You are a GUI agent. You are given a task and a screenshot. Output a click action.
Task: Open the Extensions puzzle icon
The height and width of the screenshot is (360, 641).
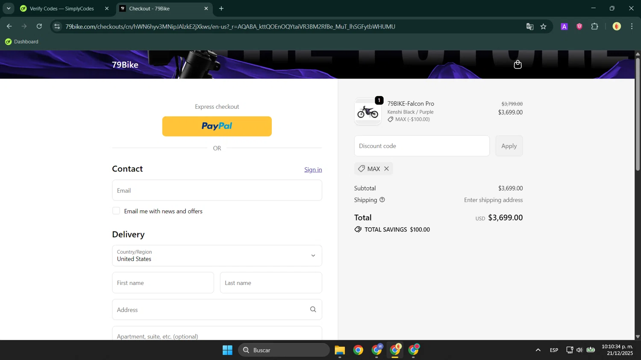594,26
